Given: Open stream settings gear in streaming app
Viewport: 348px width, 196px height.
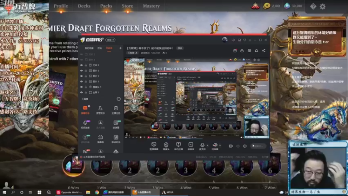Looking at the screenshot, I should click(x=245, y=146).
